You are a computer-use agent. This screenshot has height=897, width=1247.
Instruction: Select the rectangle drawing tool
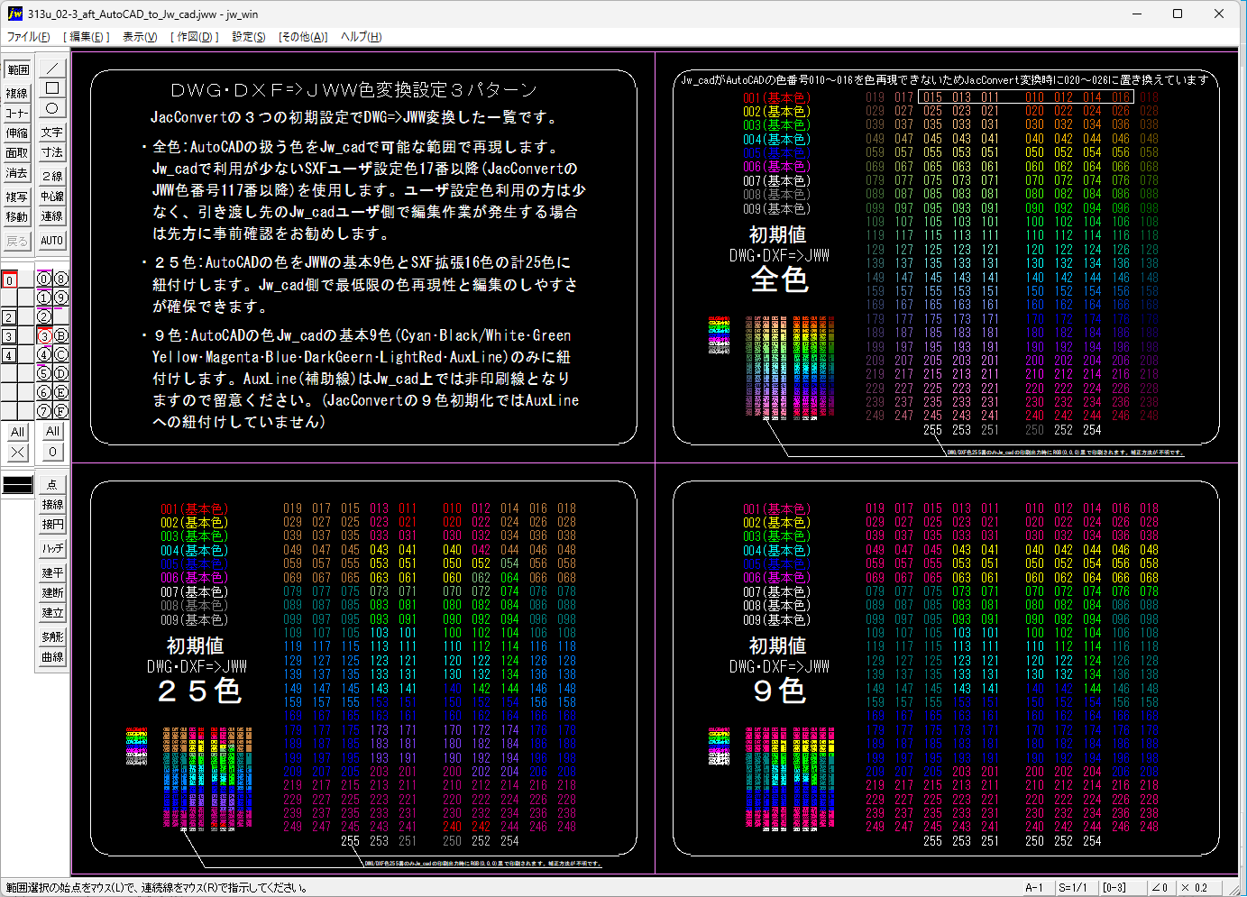pyautogui.click(x=52, y=88)
